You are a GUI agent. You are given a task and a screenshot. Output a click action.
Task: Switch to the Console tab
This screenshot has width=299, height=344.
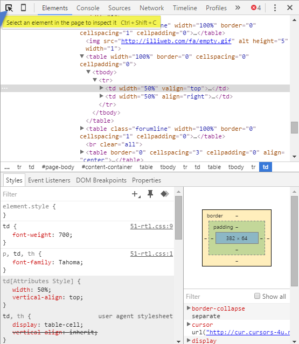coord(88,8)
